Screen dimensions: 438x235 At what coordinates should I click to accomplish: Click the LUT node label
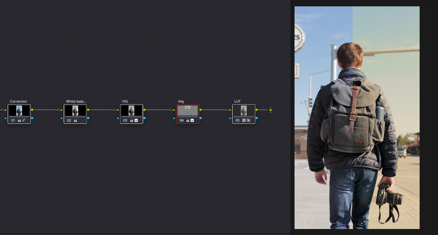click(x=238, y=101)
